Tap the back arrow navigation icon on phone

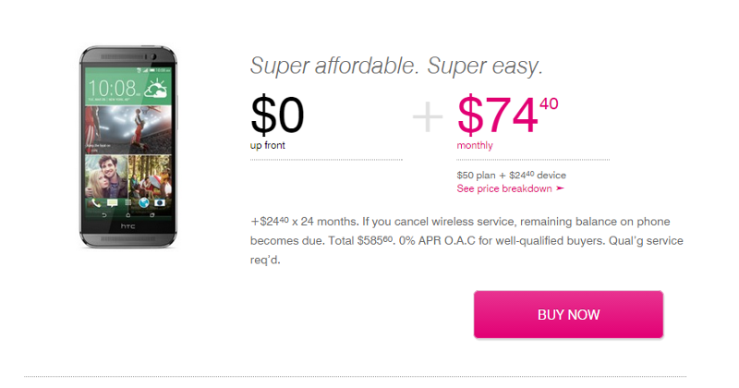coord(104,215)
